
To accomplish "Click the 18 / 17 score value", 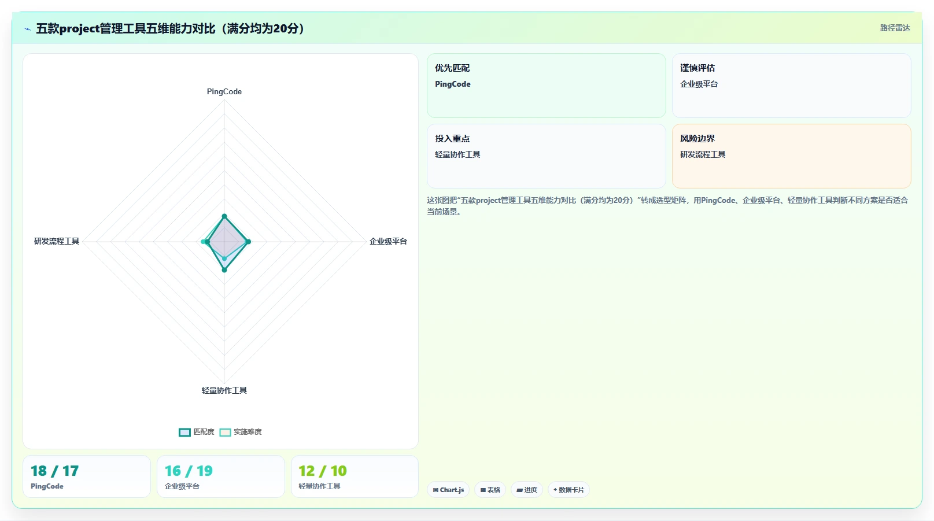I will 55,471.
